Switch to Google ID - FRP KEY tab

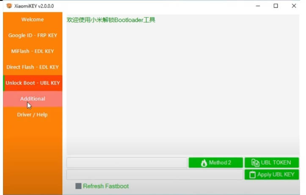click(33, 35)
